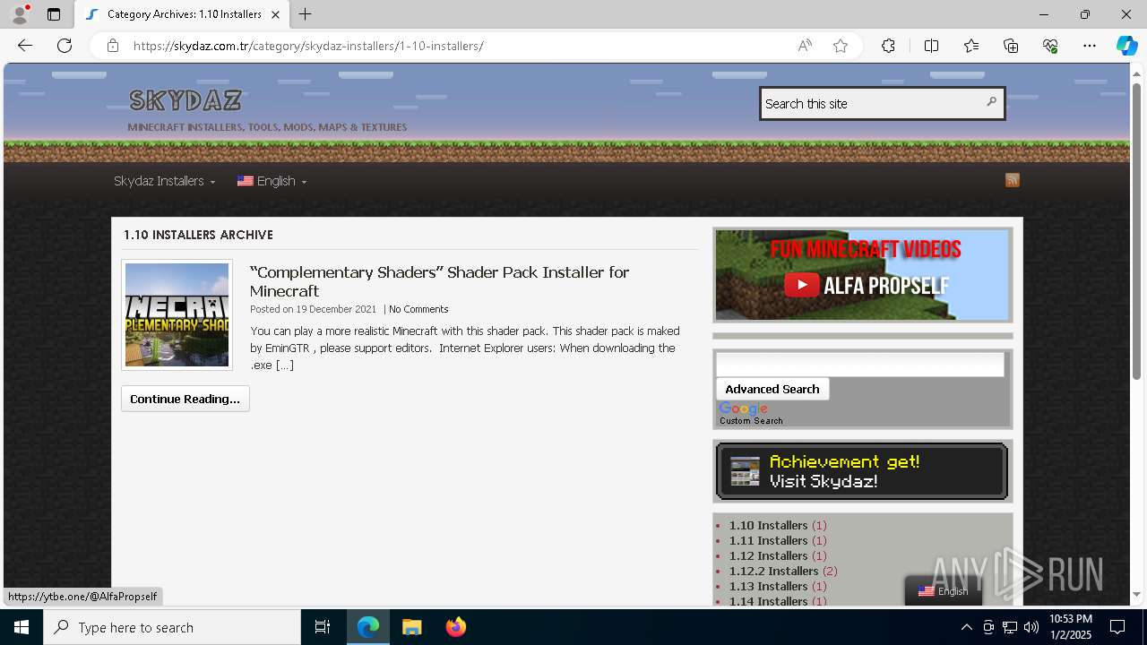Click the Continue Reading button
The width and height of the screenshot is (1147, 645).
coord(185,399)
